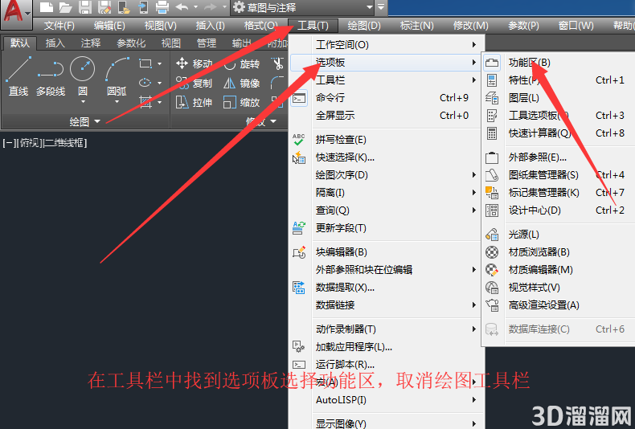Open the 标注(N) menu

point(416,26)
